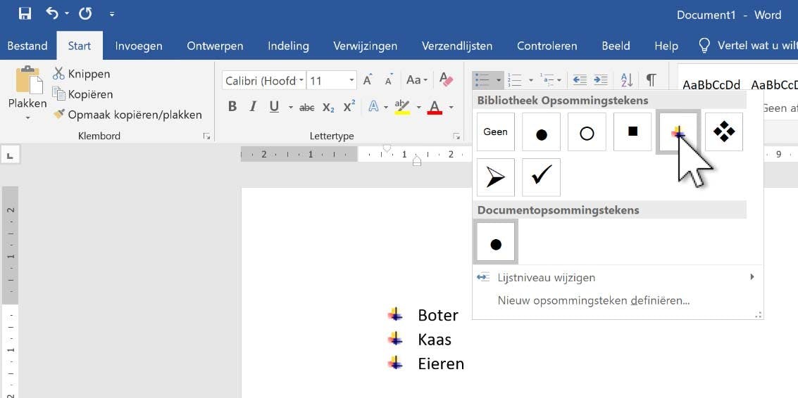Click the sort A-Z icon
Viewport: 798px width, 398px height.
pyautogui.click(x=628, y=80)
